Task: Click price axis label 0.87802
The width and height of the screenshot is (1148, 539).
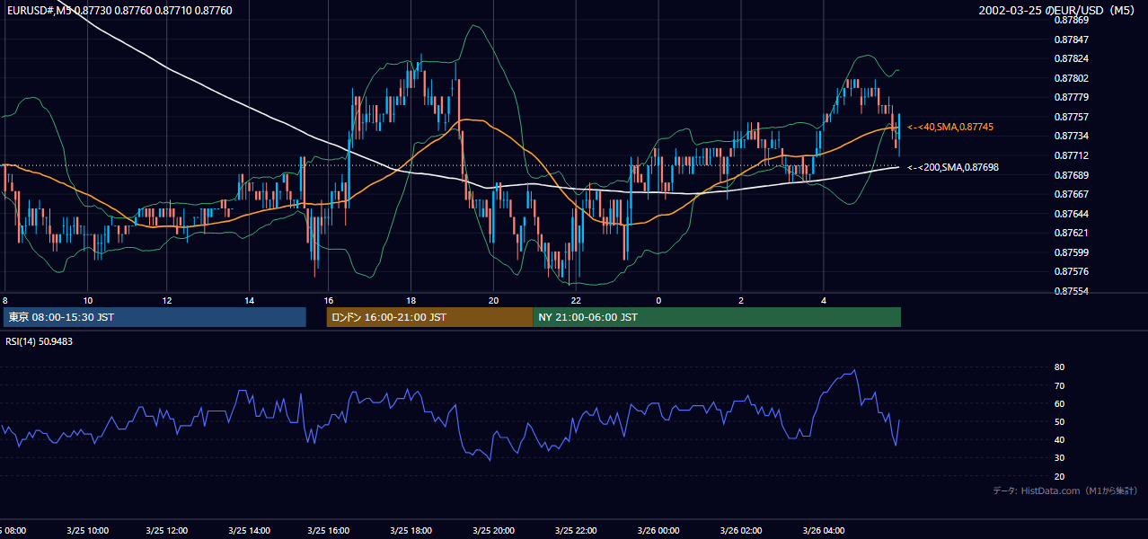Action: click(x=1071, y=78)
